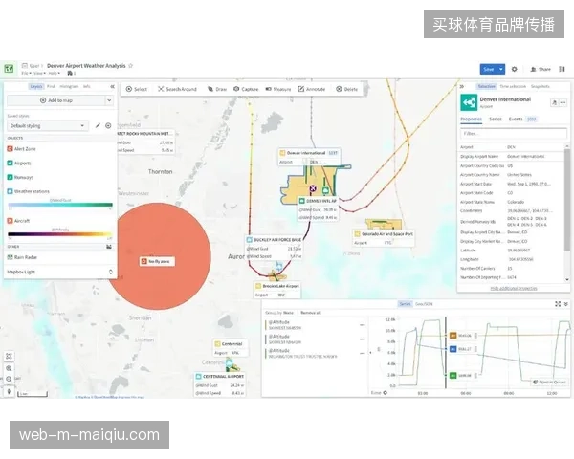Click the circle icon beside style pencil
Image resolution: width=574 pixels, height=459 pixels.
tap(108, 125)
